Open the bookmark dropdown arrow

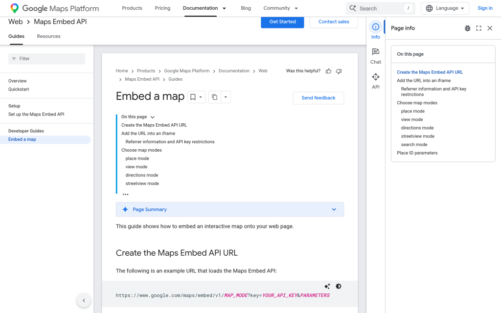[x=201, y=97]
